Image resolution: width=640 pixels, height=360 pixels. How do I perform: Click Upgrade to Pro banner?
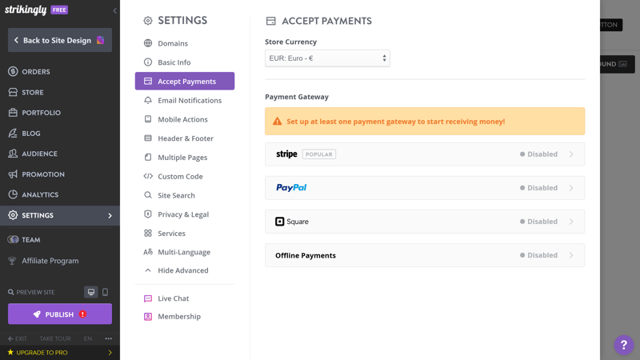pos(60,353)
